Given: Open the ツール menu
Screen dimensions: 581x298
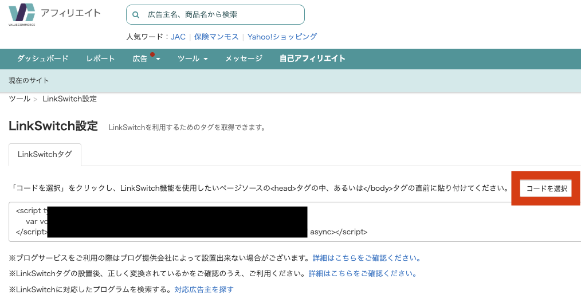Looking at the screenshot, I should point(189,58).
